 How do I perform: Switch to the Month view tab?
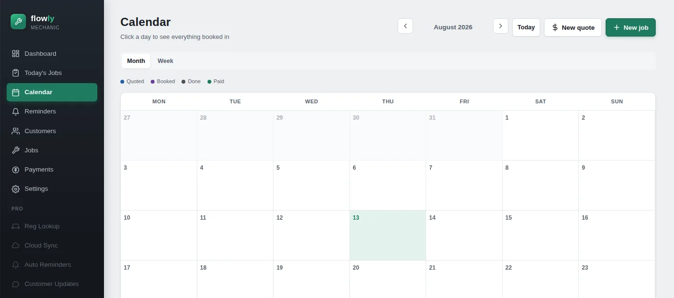point(136,61)
